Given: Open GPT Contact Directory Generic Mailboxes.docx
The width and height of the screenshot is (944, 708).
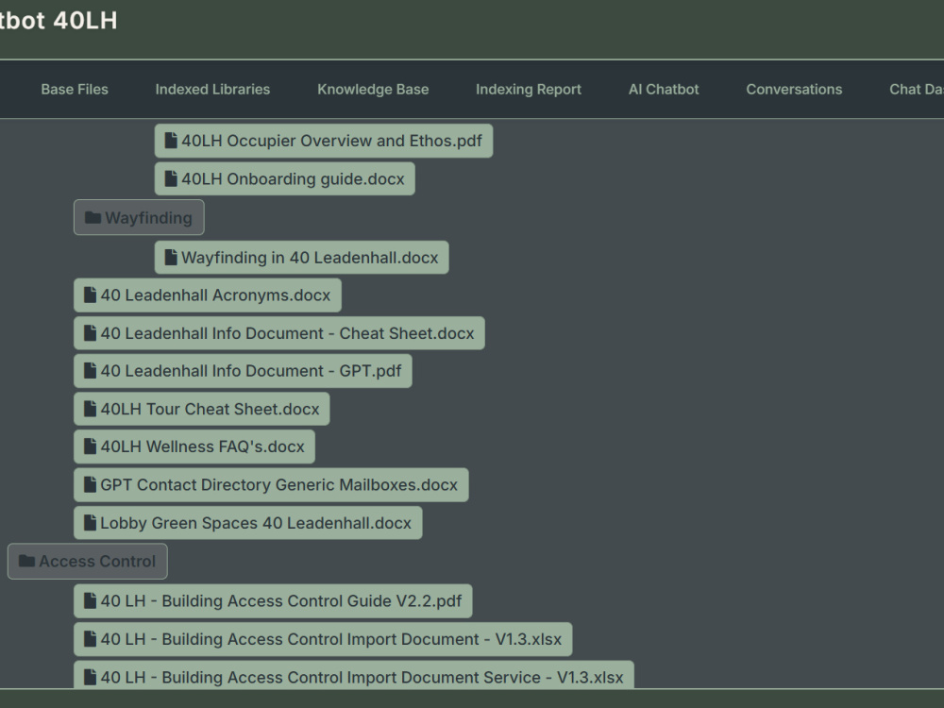Looking at the screenshot, I should coord(271,484).
